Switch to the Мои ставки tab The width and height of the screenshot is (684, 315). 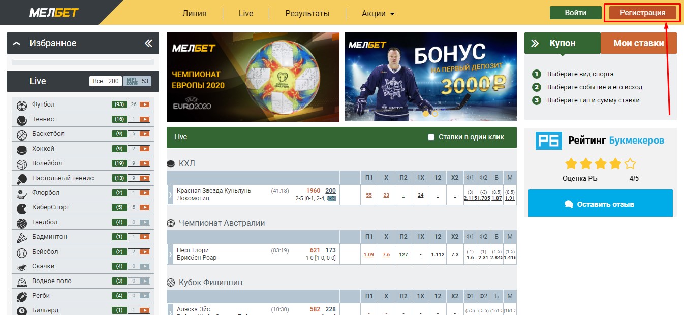pyautogui.click(x=639, y=43)
